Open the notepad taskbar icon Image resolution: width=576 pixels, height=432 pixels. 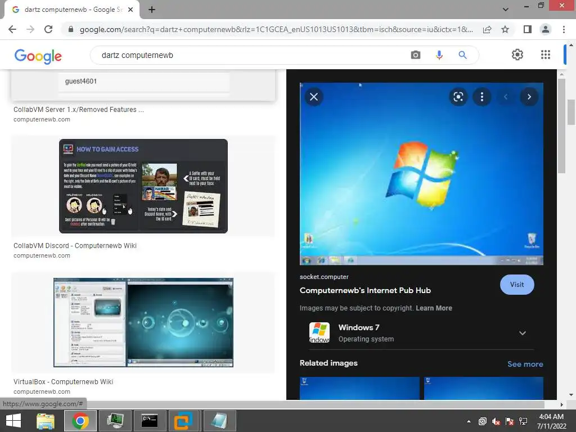(219, 421)
